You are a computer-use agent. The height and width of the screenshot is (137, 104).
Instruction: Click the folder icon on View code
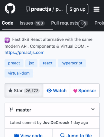(x=17, y=136)
